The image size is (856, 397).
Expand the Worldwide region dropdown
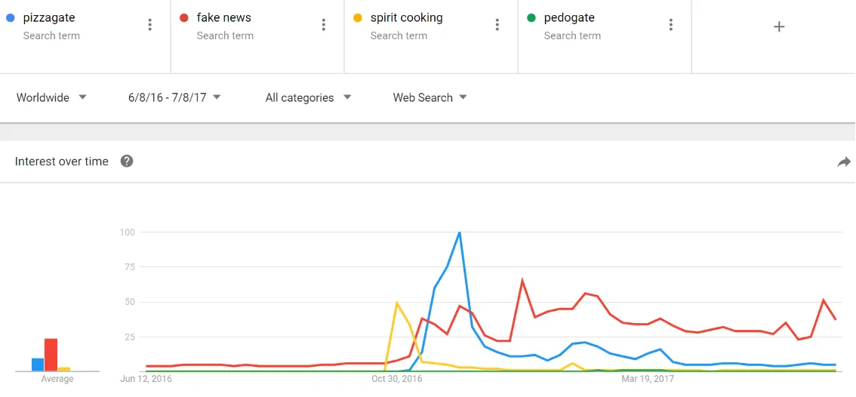point(51,98)
